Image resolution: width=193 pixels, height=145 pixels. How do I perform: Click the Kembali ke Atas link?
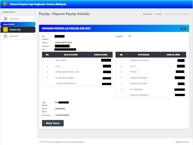pyautogui.click(x=182, y=142)
